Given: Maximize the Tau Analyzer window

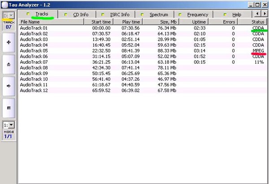Looking at the screenshot, I should (x=257, y=5).
